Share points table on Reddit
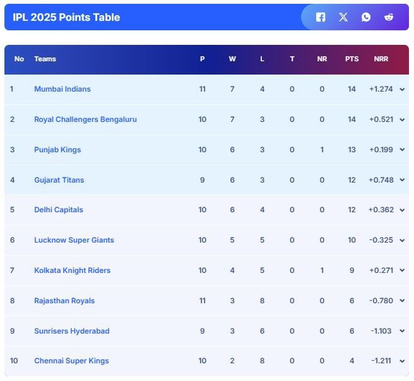This screenshot has height=381, width=414. 389,17
